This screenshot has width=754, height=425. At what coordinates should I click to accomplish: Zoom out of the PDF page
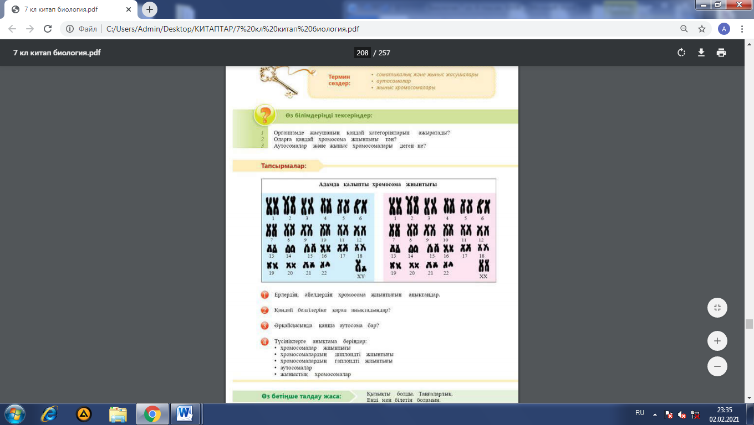[717, 366]
